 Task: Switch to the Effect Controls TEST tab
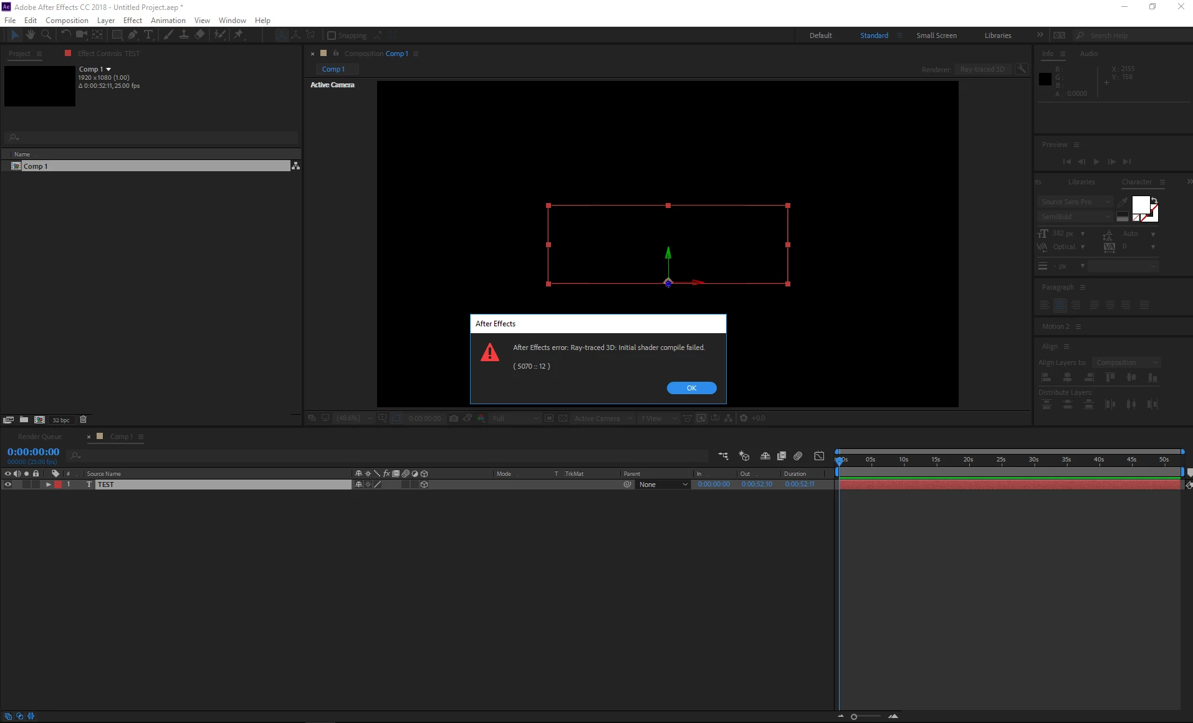[108, 54]
